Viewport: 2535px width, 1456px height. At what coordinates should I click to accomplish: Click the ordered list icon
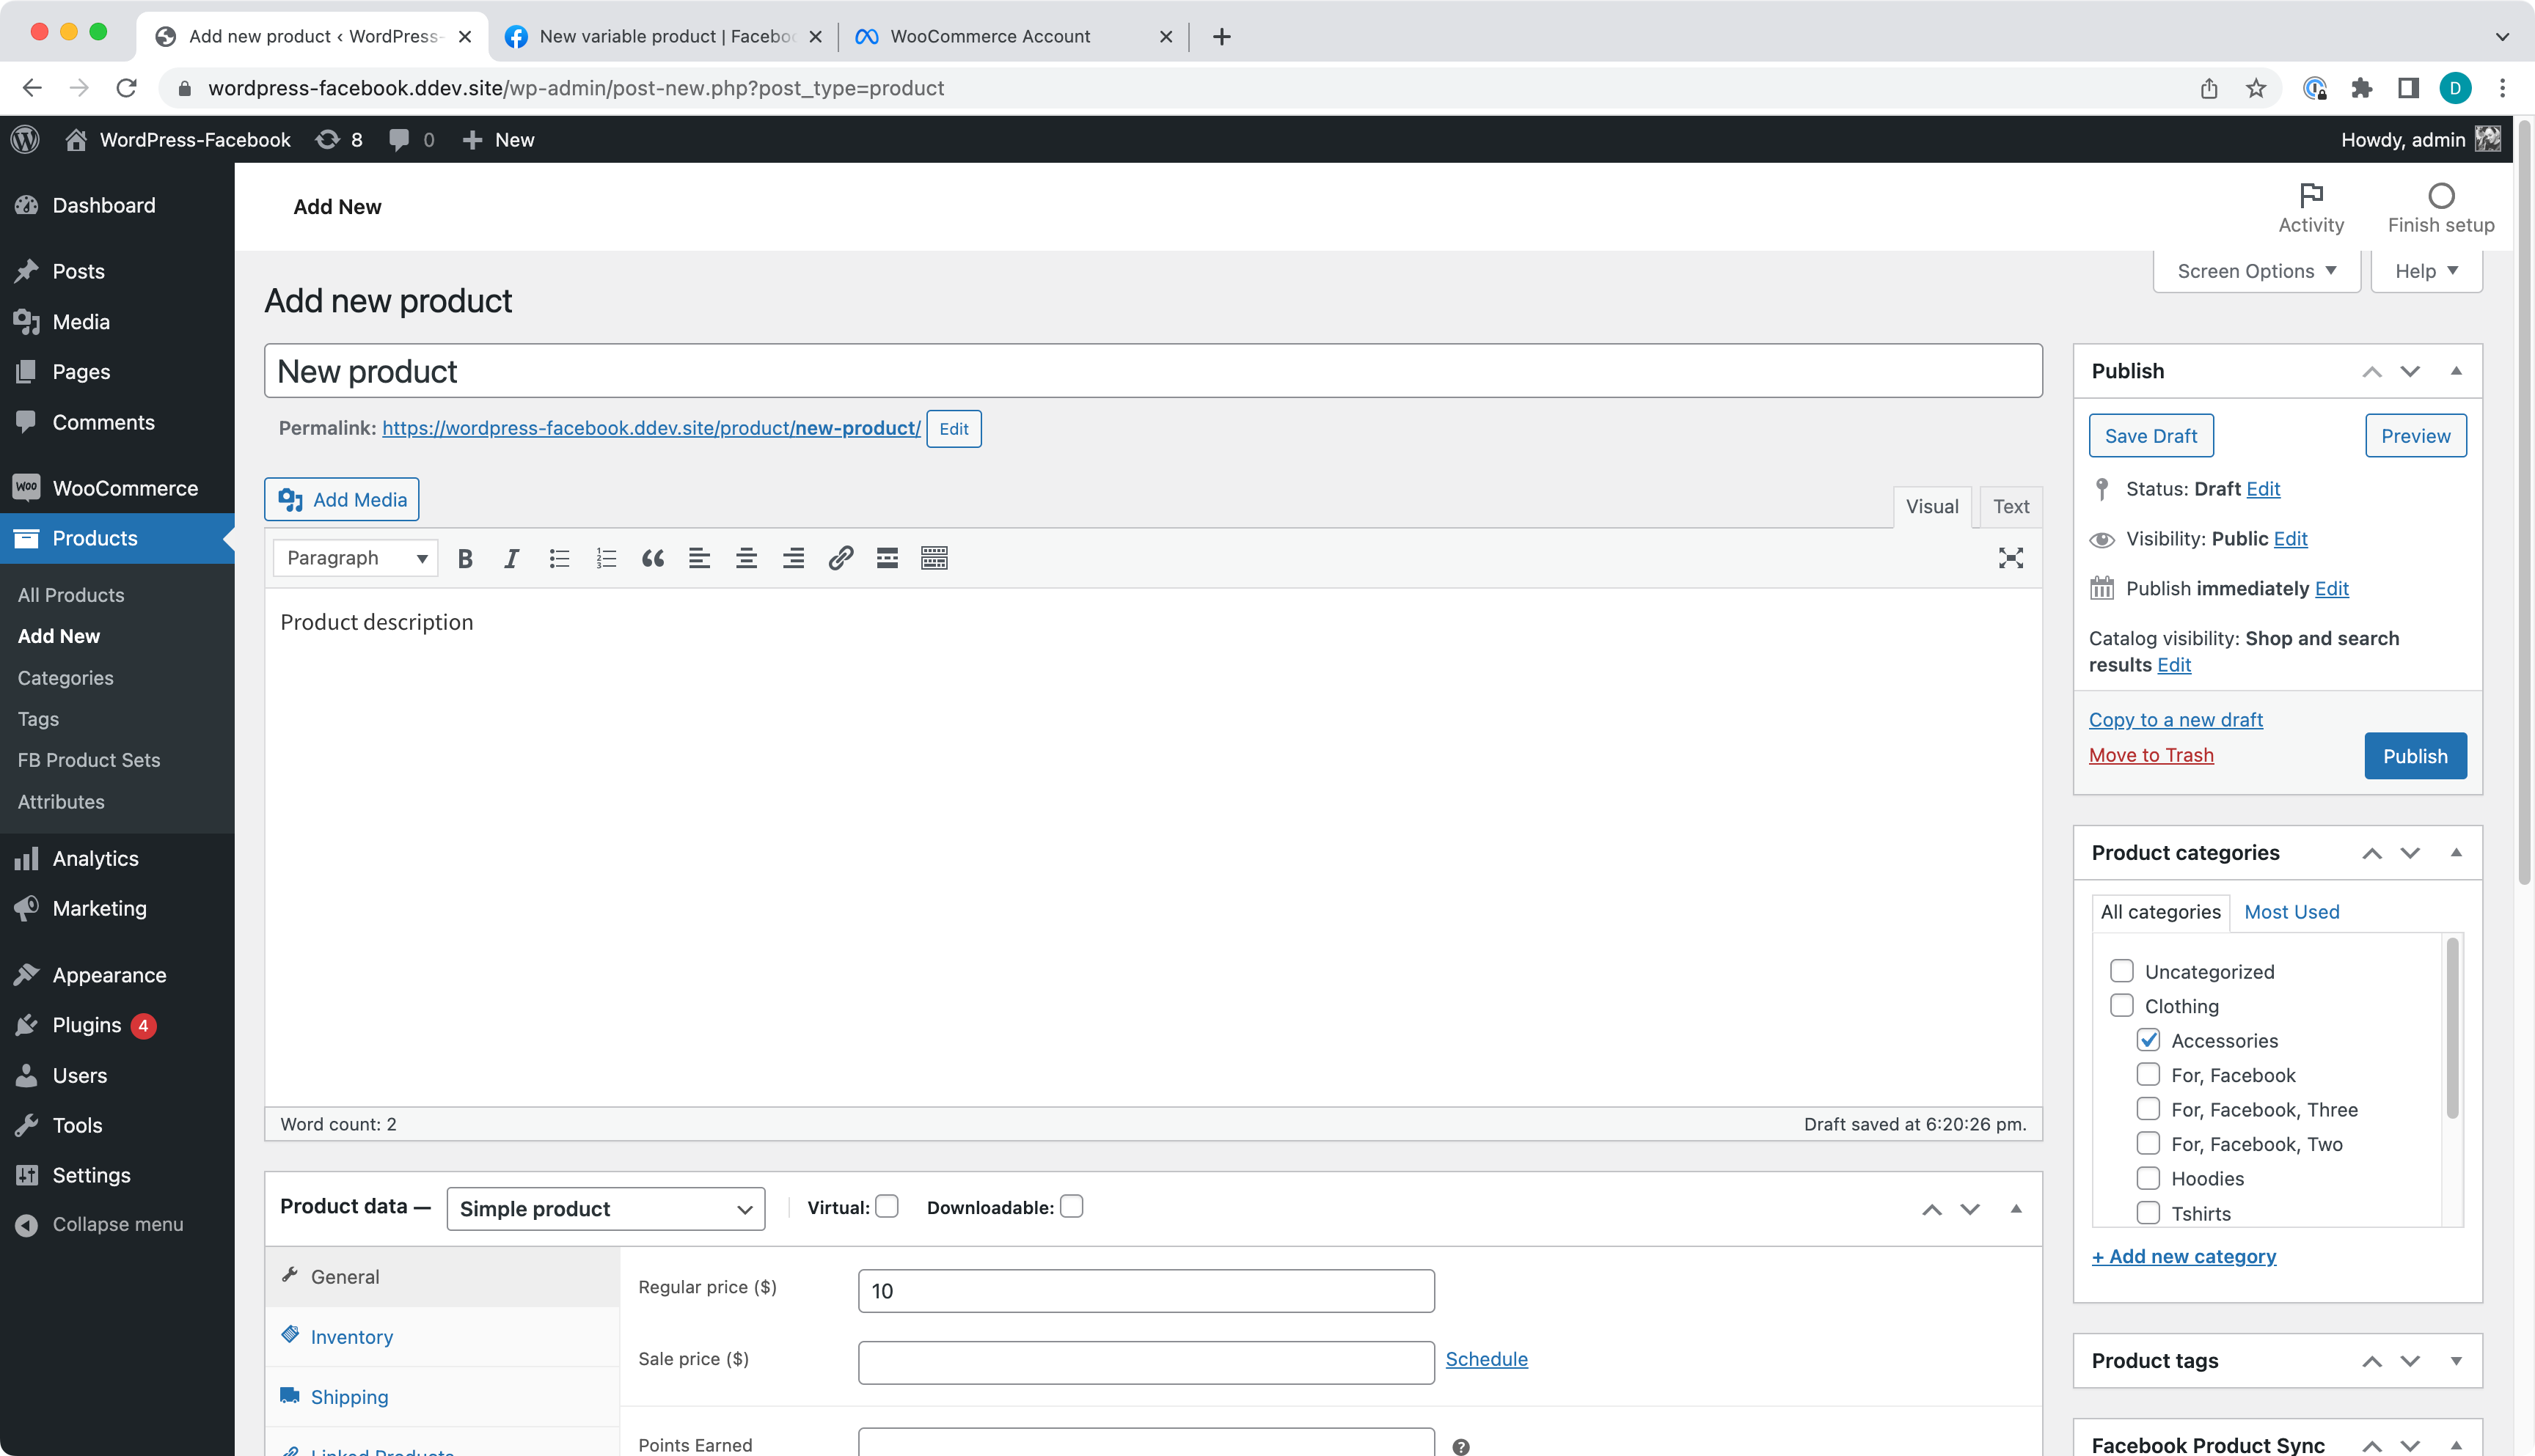click(x=606, y=556)
